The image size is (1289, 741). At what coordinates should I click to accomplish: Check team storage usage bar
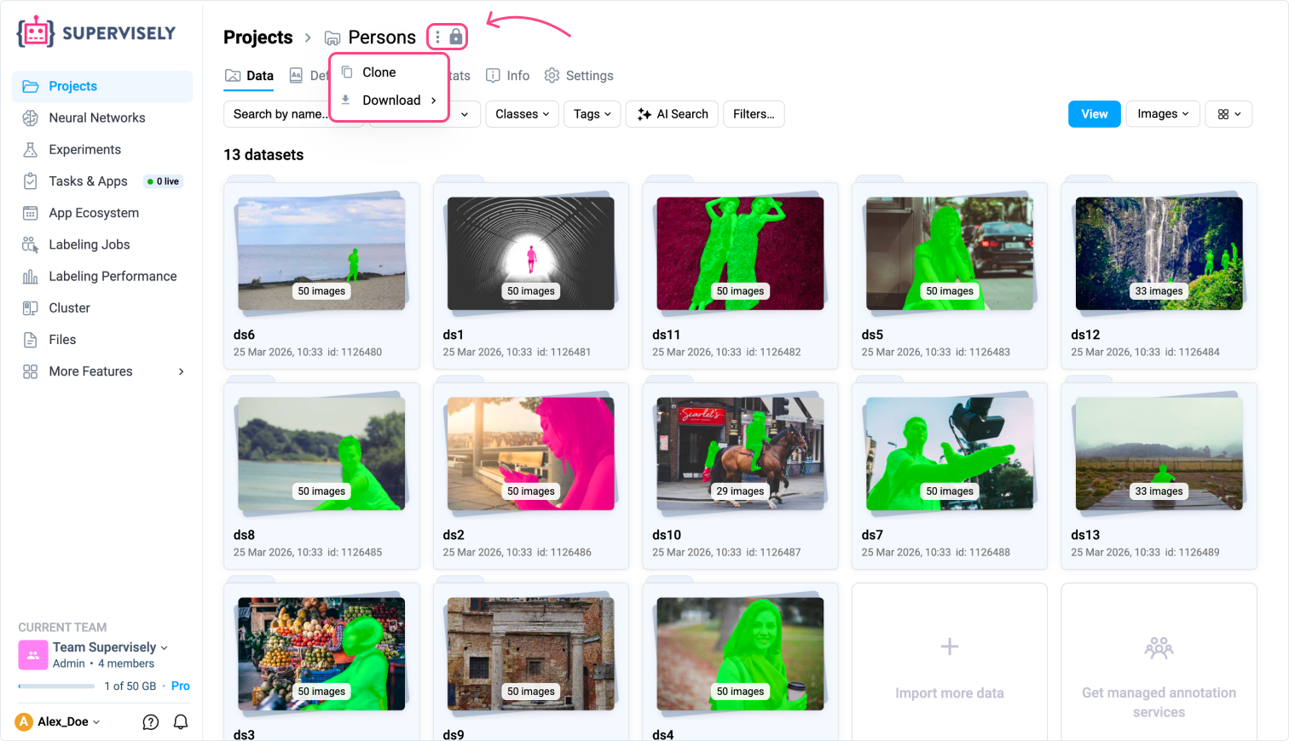pos(56,686)
